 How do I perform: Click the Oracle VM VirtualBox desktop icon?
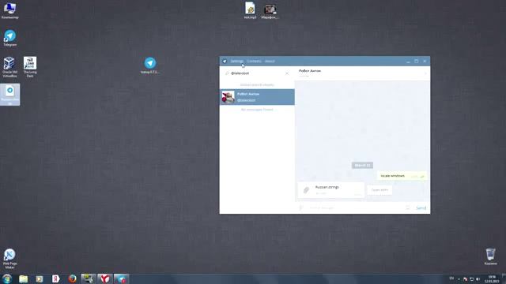9,67
